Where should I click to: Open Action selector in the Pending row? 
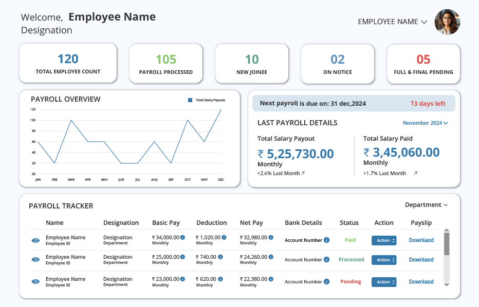coord(384,282)
